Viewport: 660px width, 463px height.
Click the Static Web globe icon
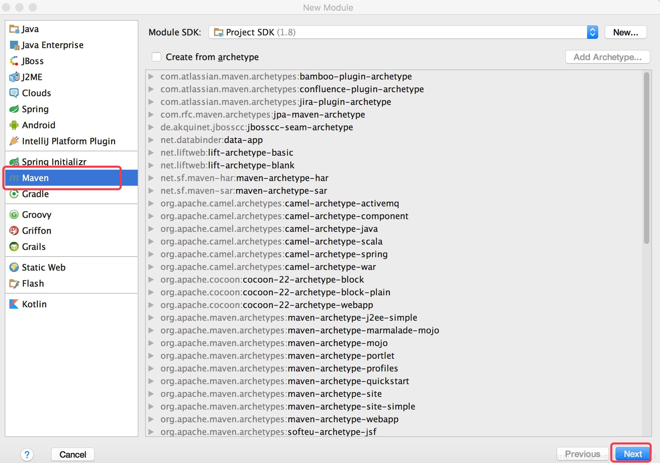pos(14,268)
